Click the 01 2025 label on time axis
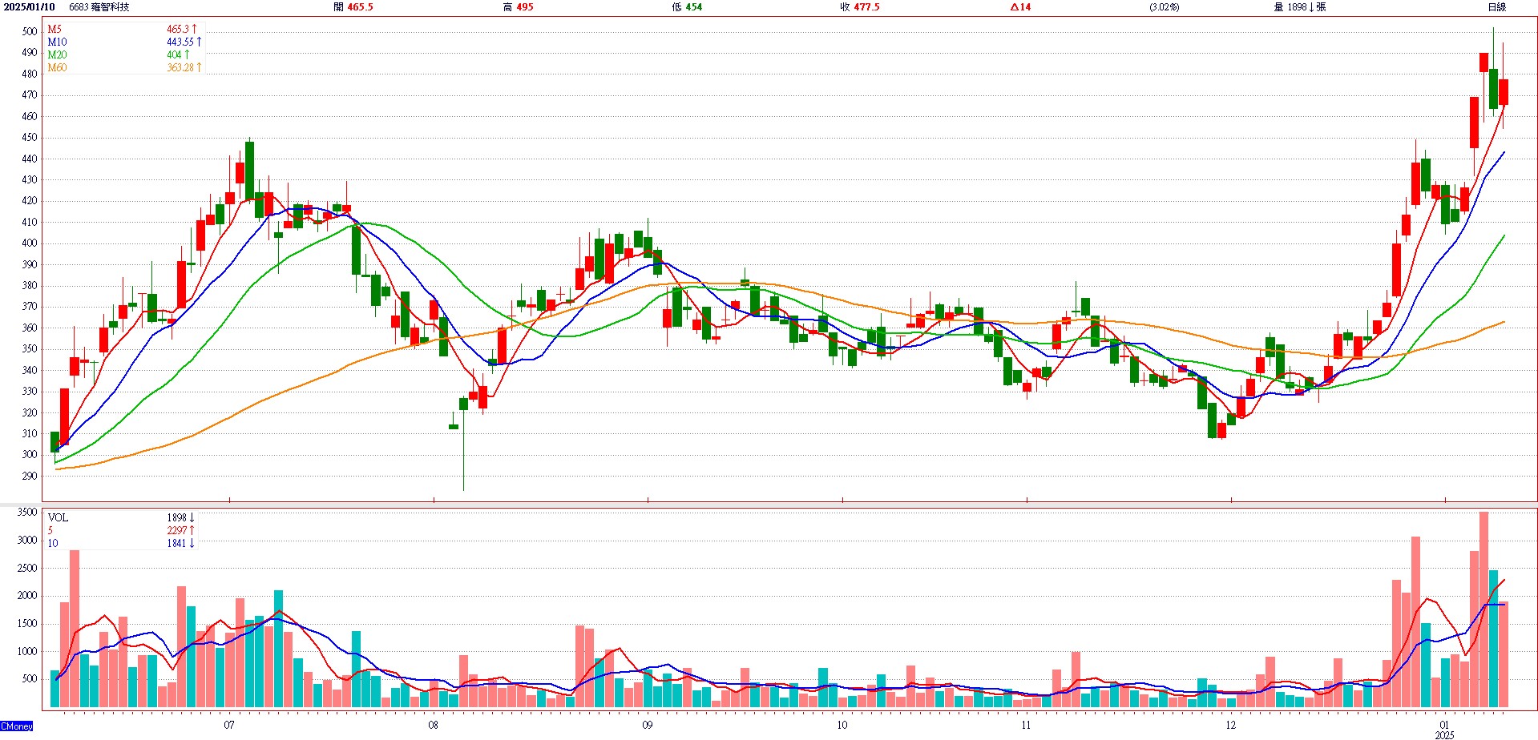The image size is (1538, 740). [1444, 730]
